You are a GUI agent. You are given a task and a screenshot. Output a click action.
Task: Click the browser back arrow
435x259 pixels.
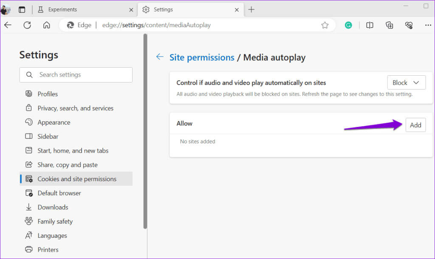(8, 25)
